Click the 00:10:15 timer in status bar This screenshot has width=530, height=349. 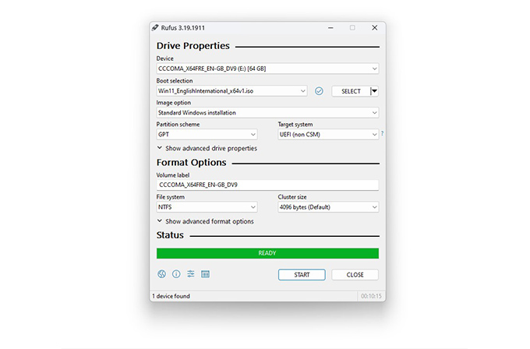click(x=371, y=296)
